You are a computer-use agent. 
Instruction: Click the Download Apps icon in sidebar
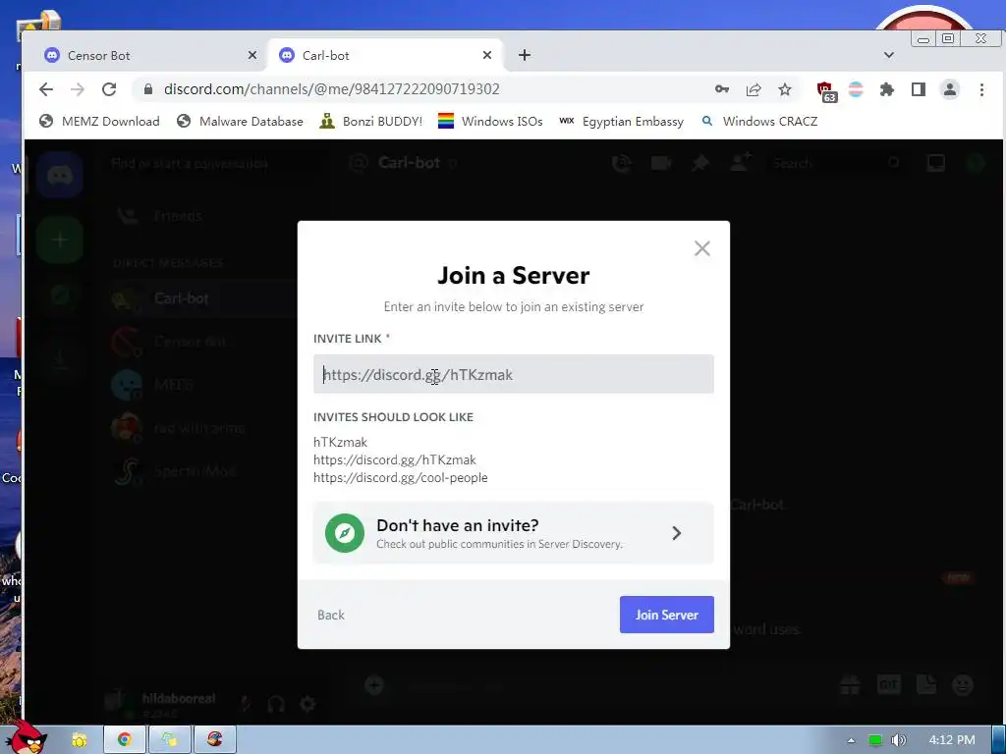[60, 360]
